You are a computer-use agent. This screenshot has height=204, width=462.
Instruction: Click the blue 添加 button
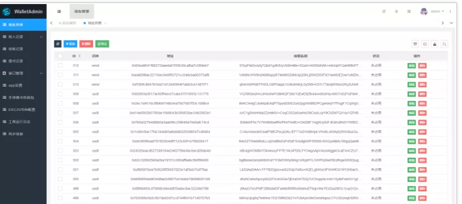71,44
